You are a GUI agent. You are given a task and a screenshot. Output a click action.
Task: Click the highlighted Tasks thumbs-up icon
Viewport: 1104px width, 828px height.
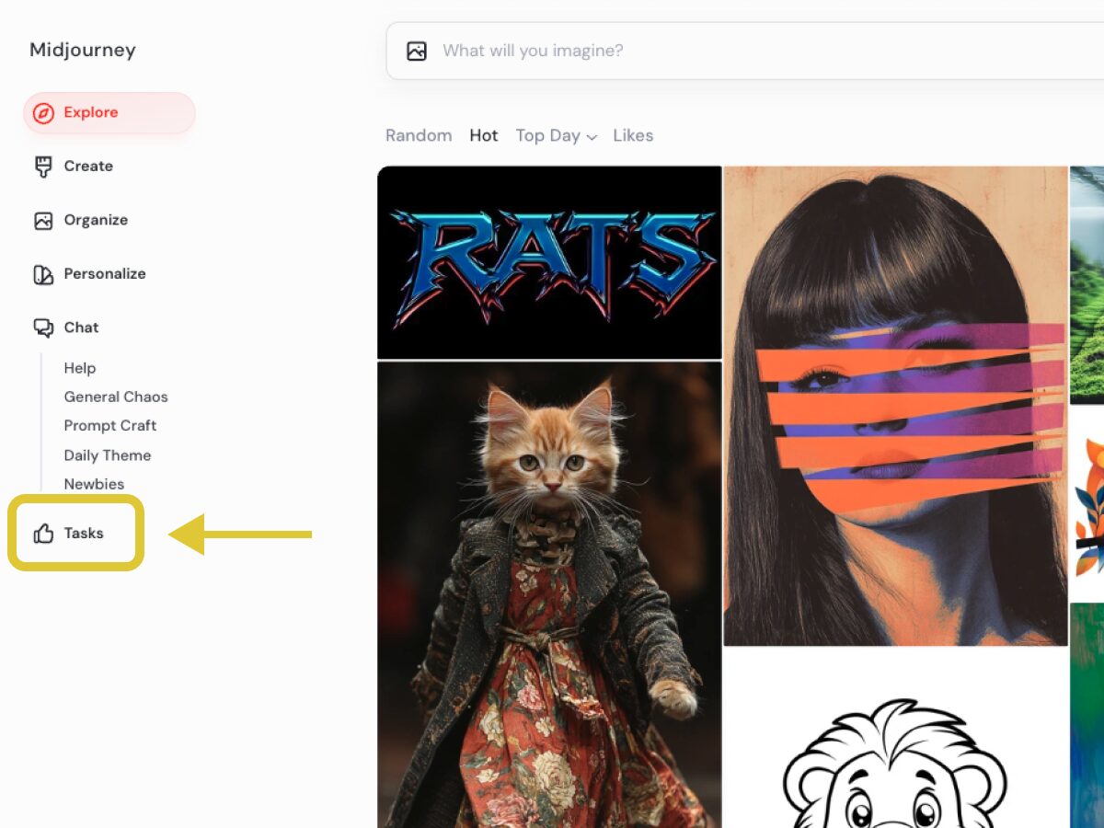[x=42, y=533]
